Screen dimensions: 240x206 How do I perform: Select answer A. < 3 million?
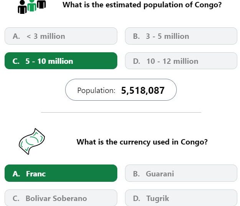pos(61,36)
